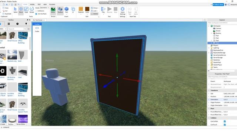Viewport: 237px width, 133px height.
Task: Select ServerScriptService in the Explorer
Action: point(220,55)
